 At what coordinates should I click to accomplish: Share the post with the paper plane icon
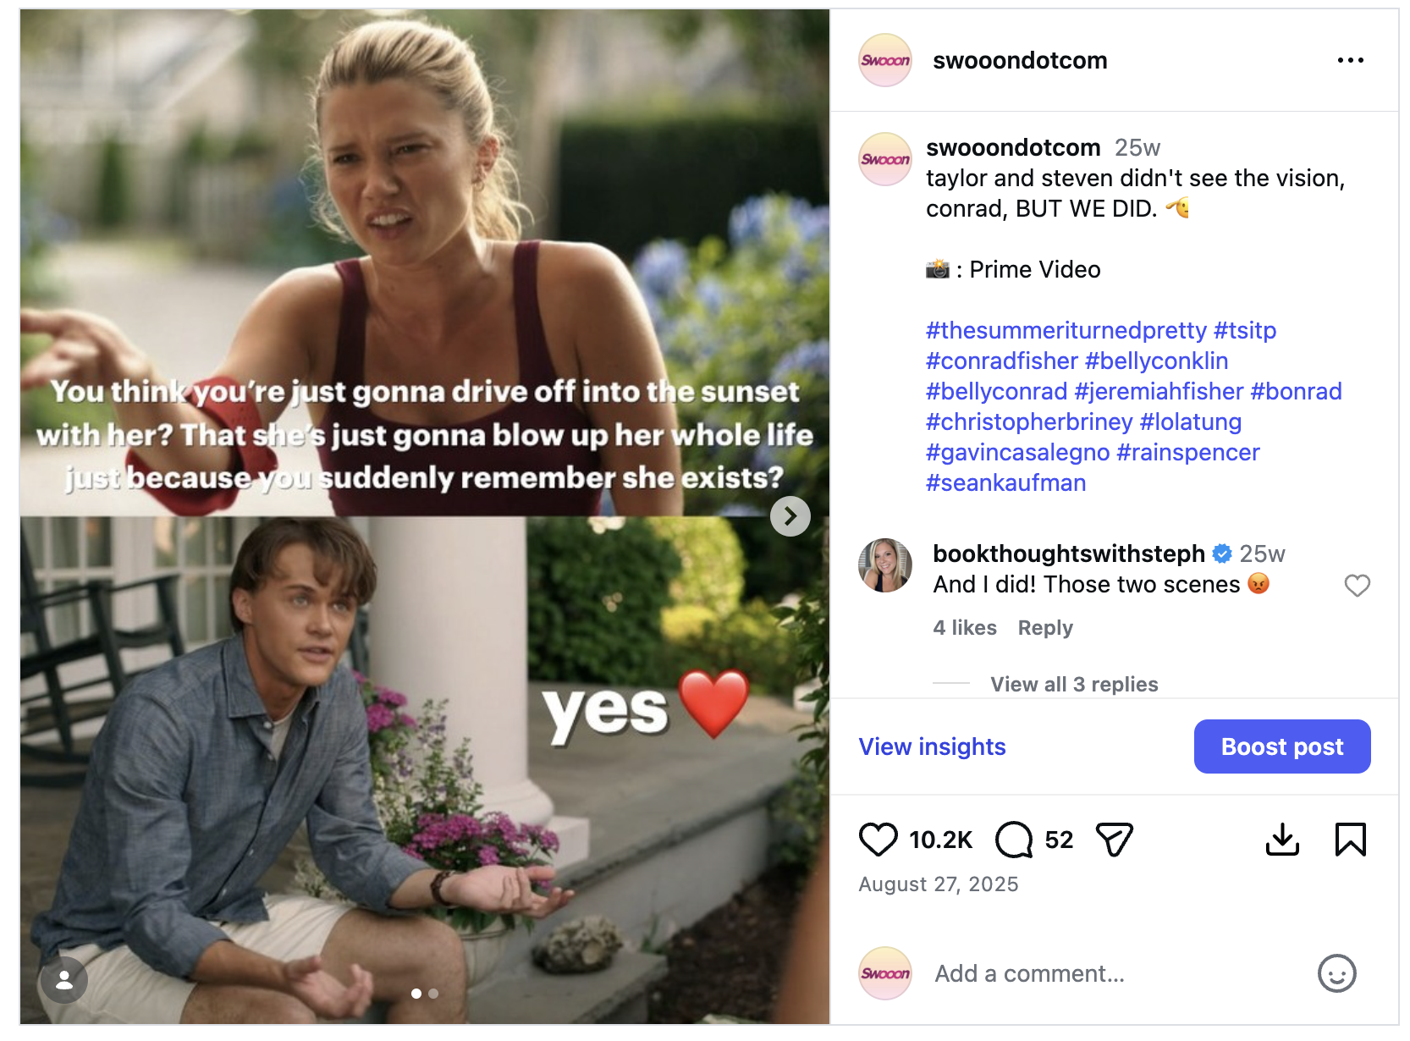click(x=1114, y=840)
